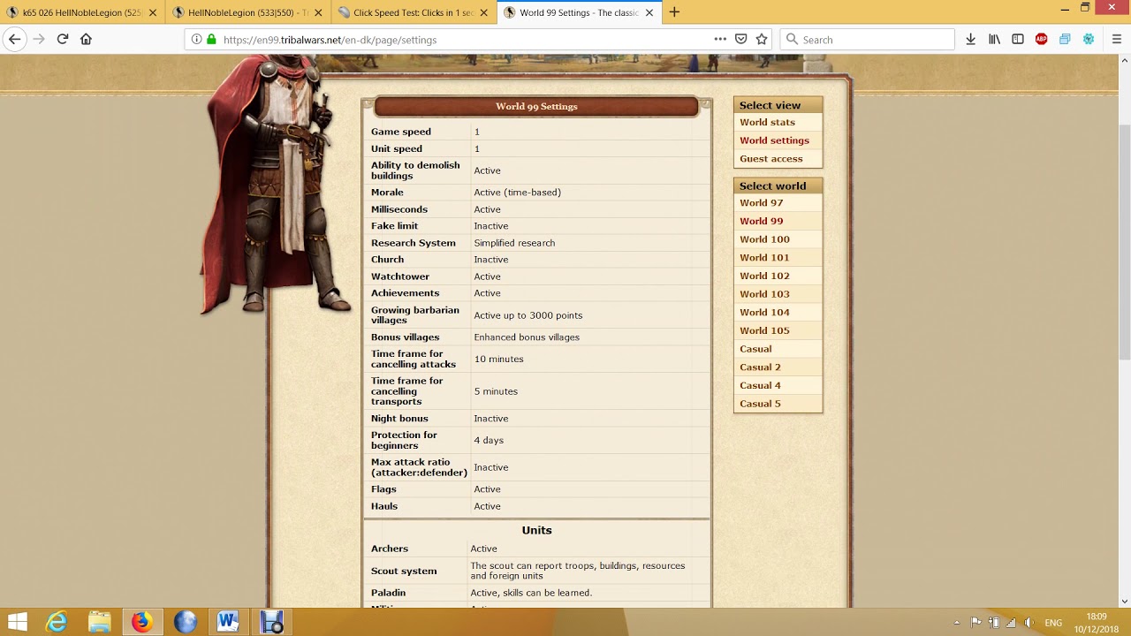Select World 97 from the world list
The width and height of the screenshot is (1131, 636).
point(761,202)
